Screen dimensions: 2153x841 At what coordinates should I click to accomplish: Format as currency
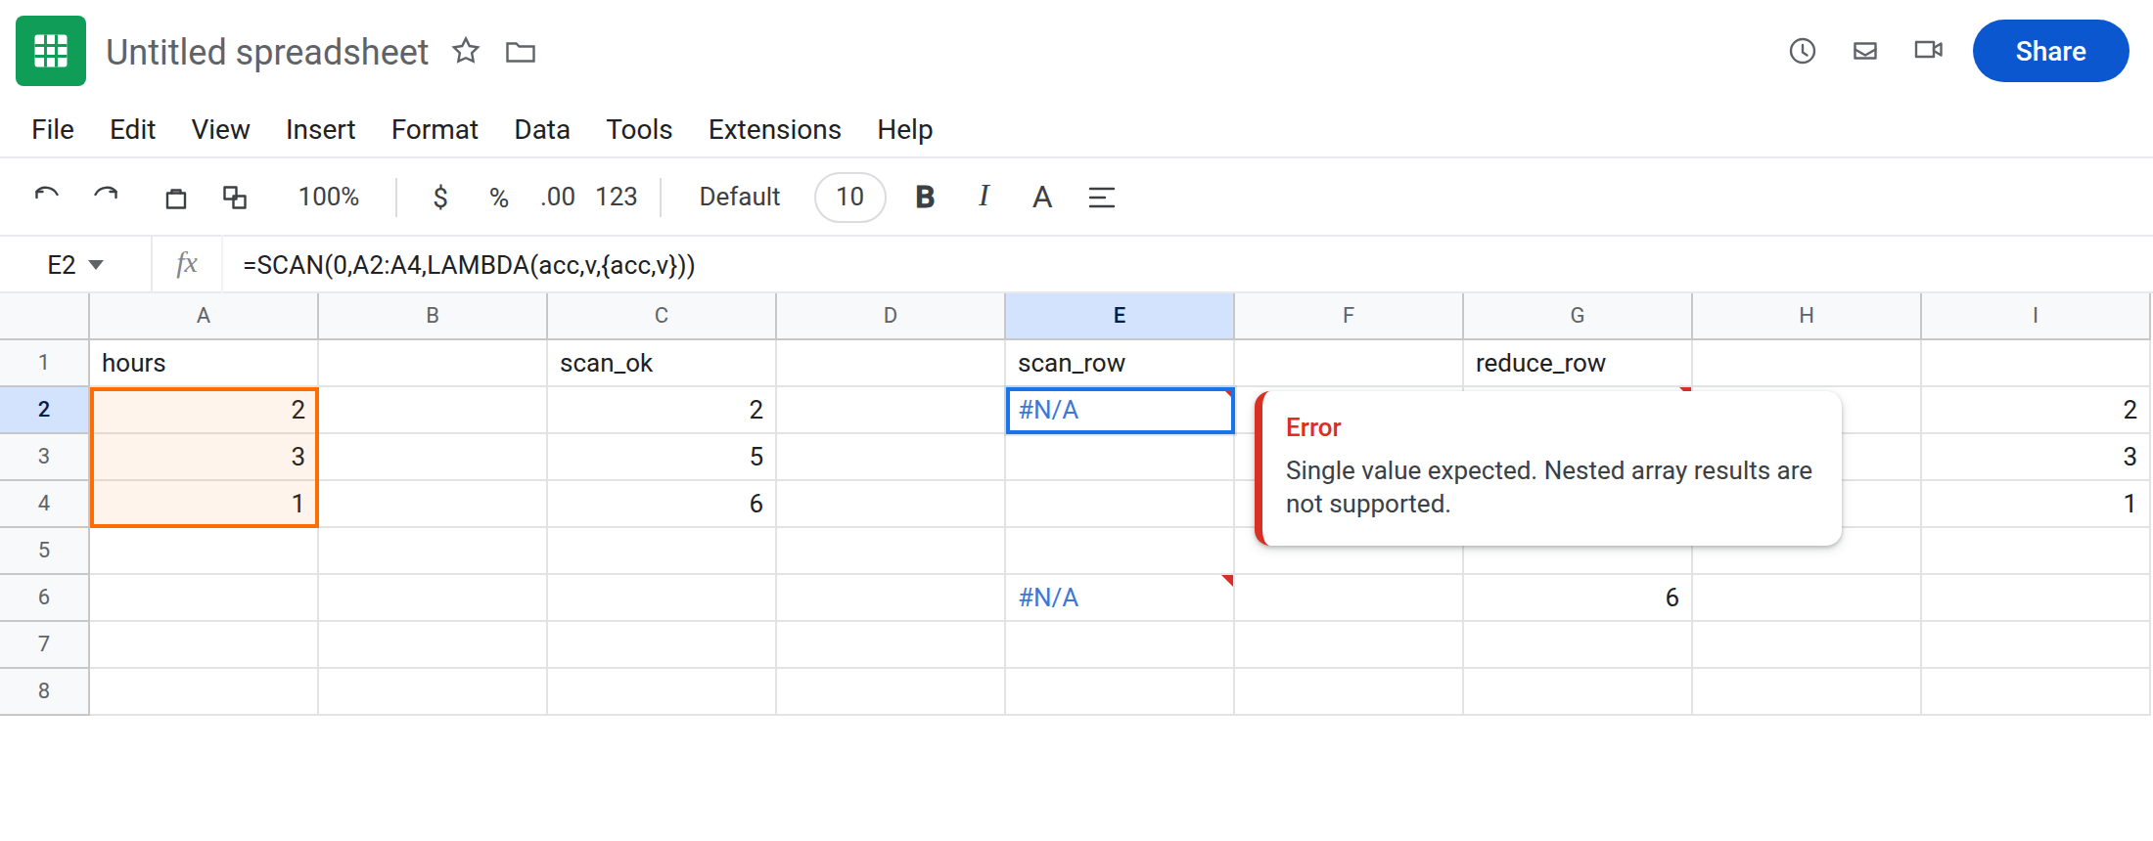(x=440, y=198)
